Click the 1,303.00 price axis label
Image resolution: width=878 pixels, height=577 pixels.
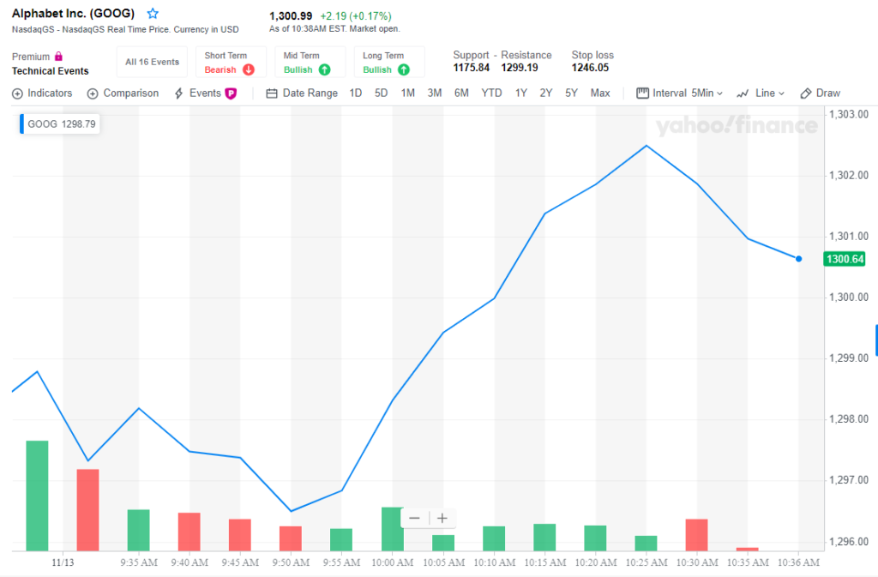[x=849, y=115]
